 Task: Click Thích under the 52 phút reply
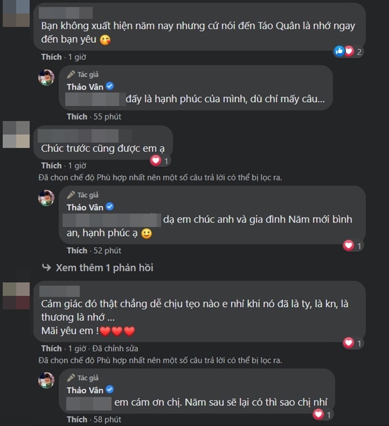click(x=77, y=251)
